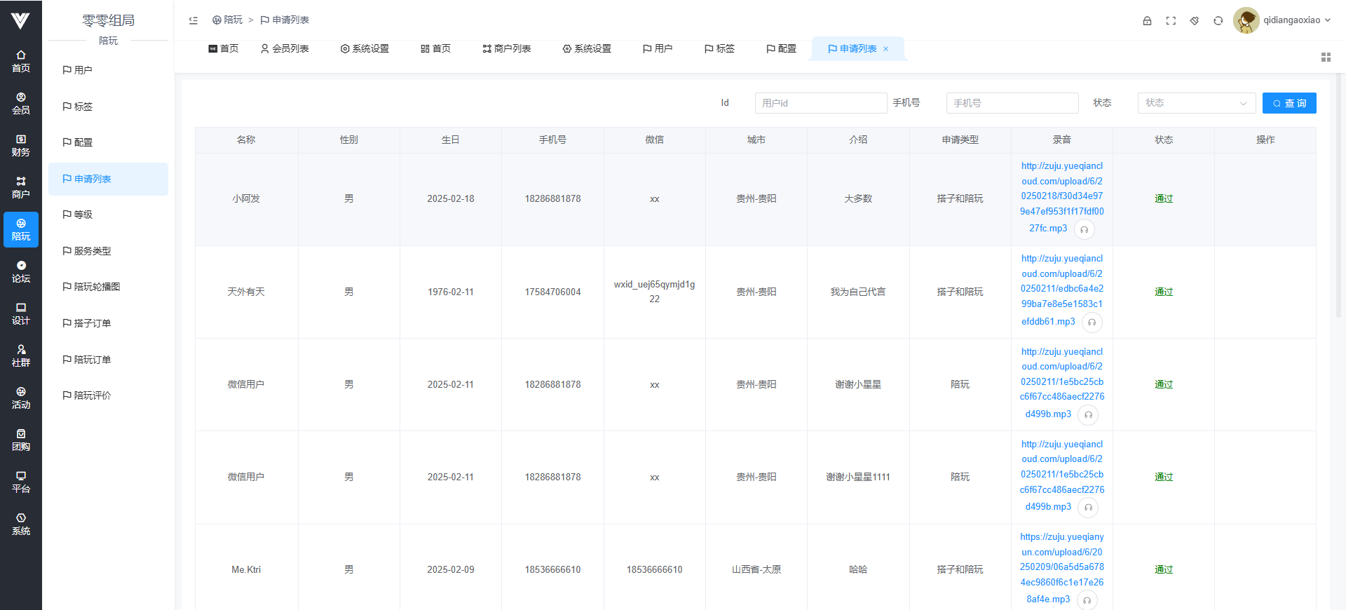Open the 论坛 sidebar section
Viewport: 1346px width, 610px height.
pyautogui.click(x=21, y=272)
